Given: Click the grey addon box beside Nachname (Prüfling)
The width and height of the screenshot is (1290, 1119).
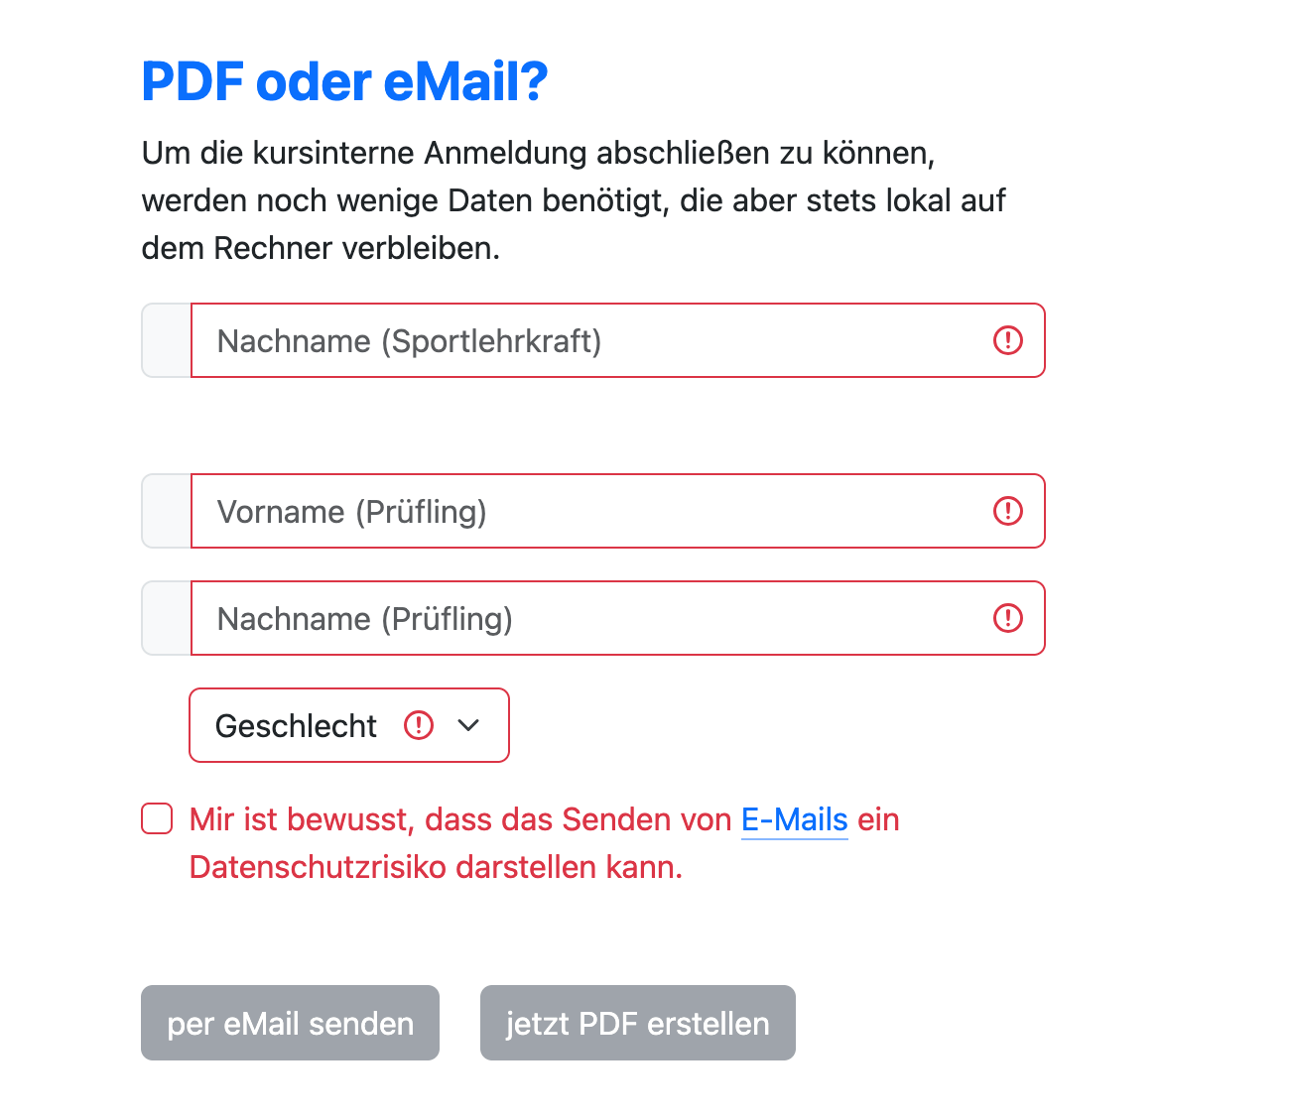Looking at the screenshot, I should [x=167, y=618].
